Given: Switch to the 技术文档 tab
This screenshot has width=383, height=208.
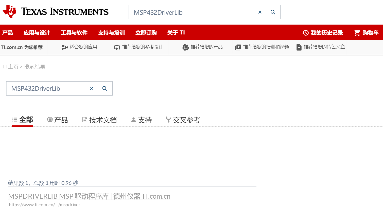Looking at the screenshot, I should (99, 120).
